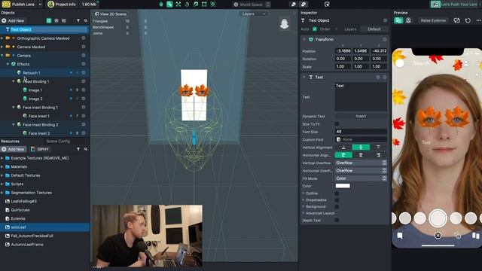This screenshot has width=482, height=271.
Task: Click Add New in the Objects panel
Action: (x=13, y=20)
